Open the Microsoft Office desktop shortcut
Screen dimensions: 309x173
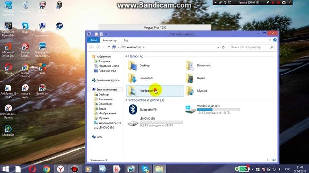coord(8,49)
